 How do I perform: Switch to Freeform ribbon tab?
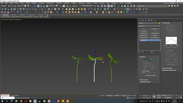tap(13, 15)
